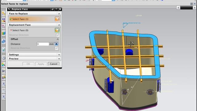The height and width of the screenshot is (111, 197).
Task: Click the Settings header label
Action: 14,55
